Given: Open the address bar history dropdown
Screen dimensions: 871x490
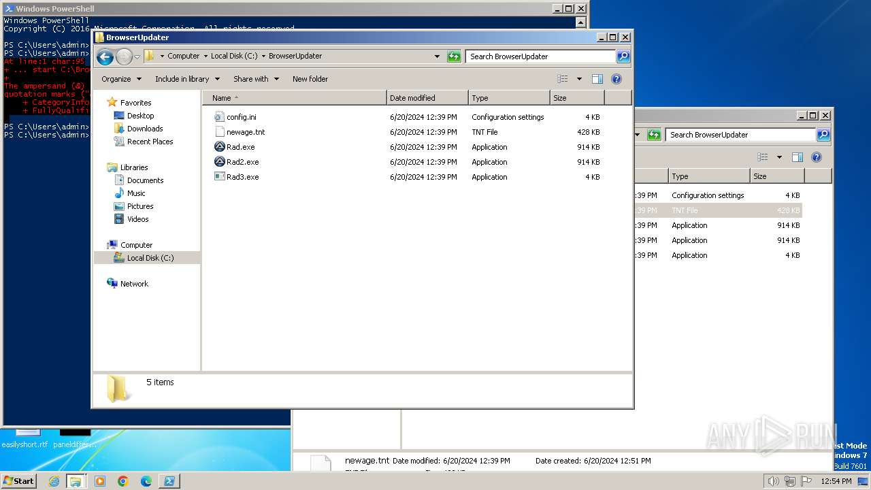Looking at the screenshot, I should click(437, 56).
